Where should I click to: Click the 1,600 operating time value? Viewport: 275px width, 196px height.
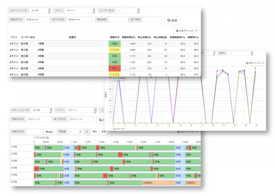pos(132,44)
